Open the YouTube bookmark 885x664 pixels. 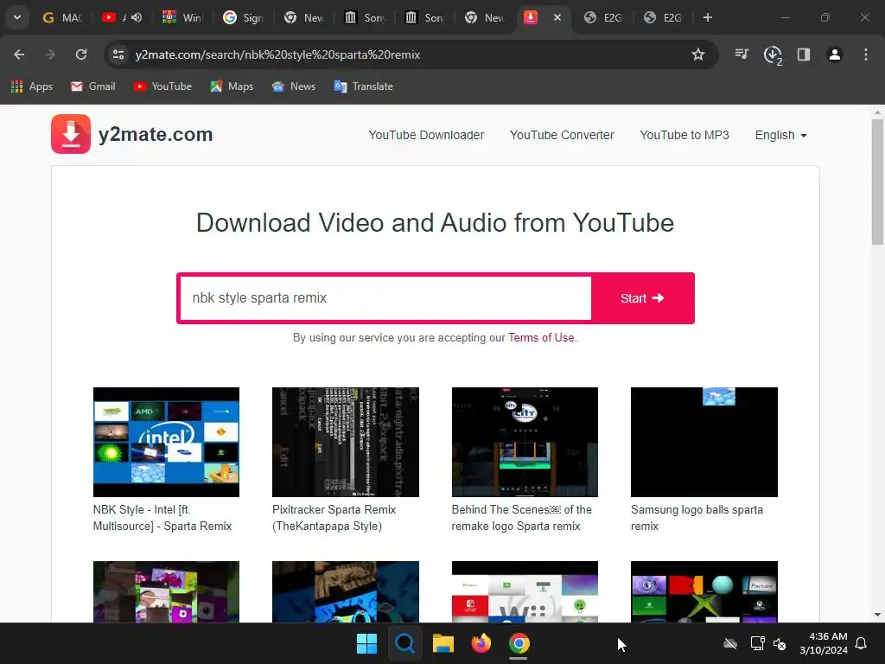coord(162,86)
